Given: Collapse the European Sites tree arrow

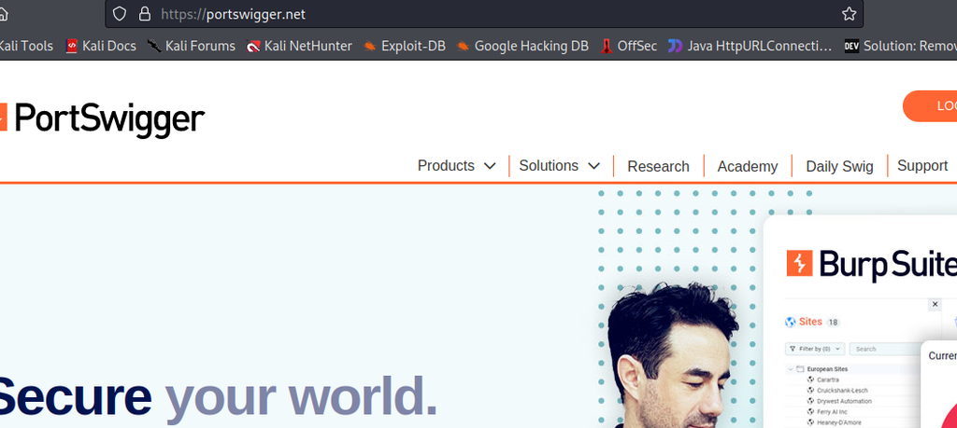Looking at the screenshot, I should coord(791,369).
